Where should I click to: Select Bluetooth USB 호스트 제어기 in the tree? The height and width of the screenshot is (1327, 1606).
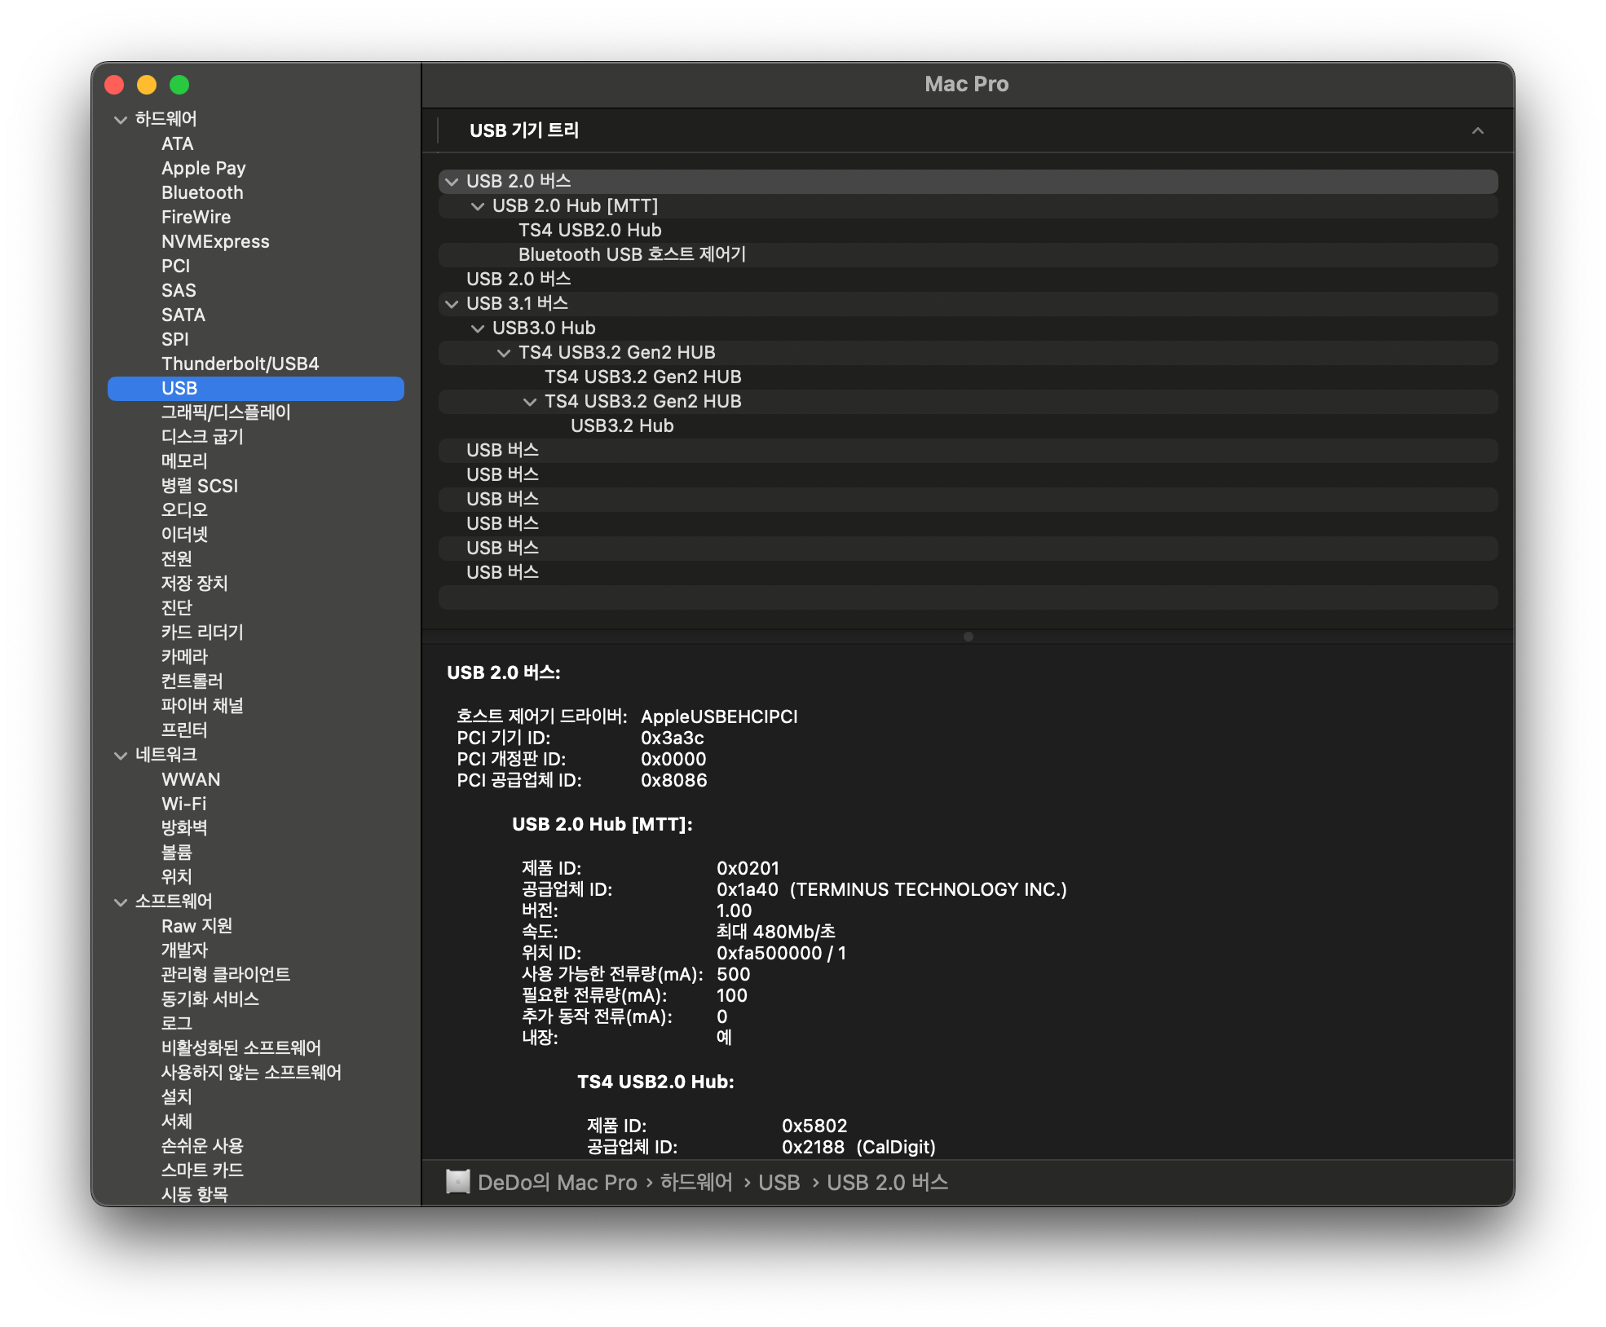633,254
